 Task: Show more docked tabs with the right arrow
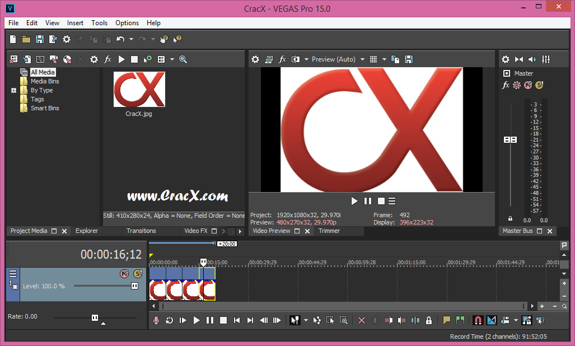240,231
